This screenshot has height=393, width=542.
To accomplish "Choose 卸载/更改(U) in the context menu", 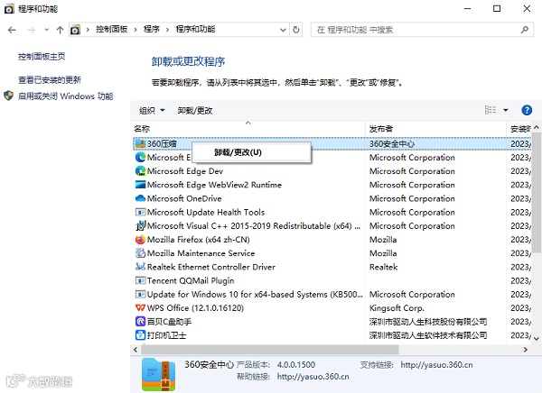I will (251, 152).
